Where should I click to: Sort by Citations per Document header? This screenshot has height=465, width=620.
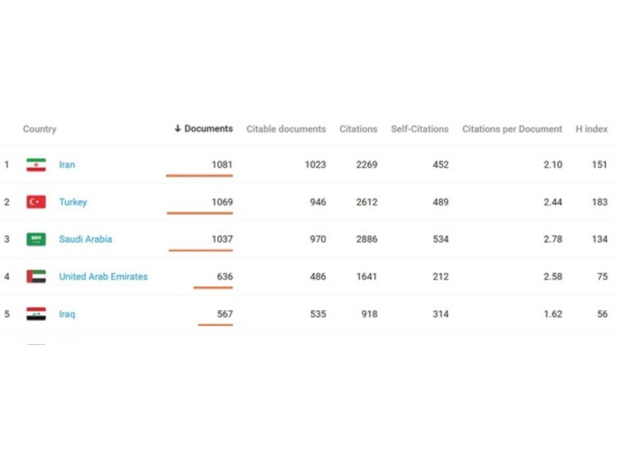coord(512,129)
